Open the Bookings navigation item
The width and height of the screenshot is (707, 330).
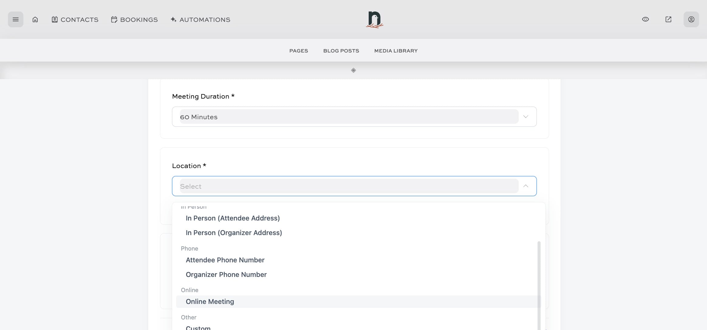coord(134,20)
